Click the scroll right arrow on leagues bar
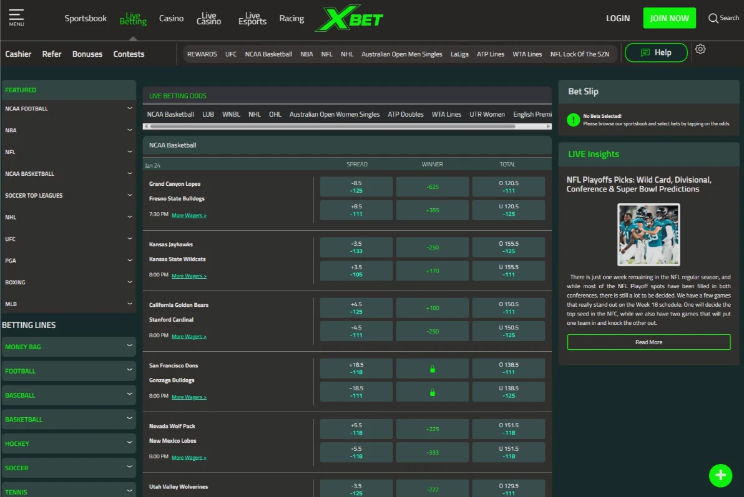 coord(547,126)
